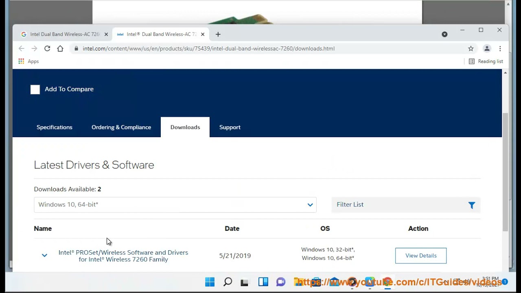Viewport: 521px width, 293px height.
Task: Expand the PROSet/Wireless Software row chevron
Action: [44, 256]
